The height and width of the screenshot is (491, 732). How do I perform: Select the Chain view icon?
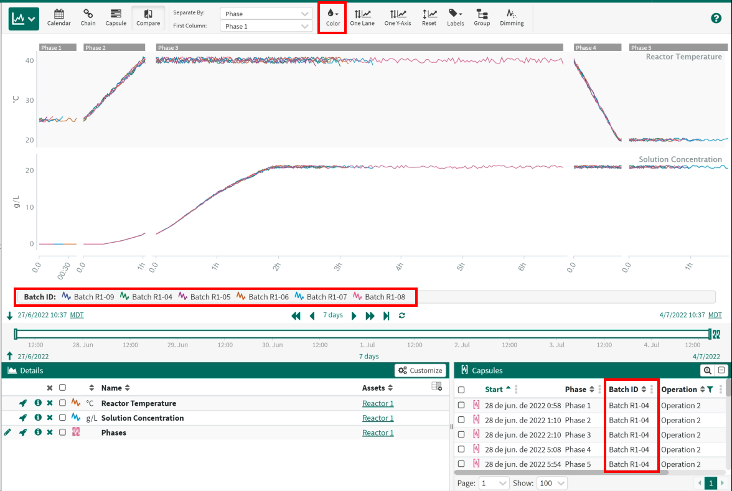(88, 17)
